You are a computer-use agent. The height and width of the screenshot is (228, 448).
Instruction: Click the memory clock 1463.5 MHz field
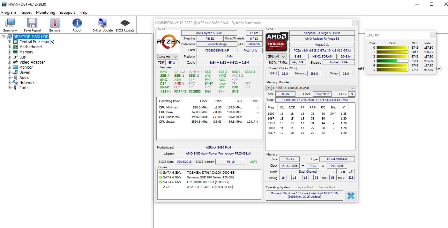pos(289,166)
